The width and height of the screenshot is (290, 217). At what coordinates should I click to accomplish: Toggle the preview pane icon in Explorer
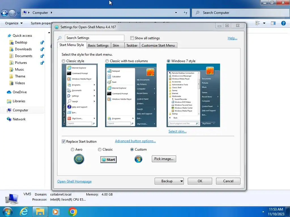pos(273,23)
